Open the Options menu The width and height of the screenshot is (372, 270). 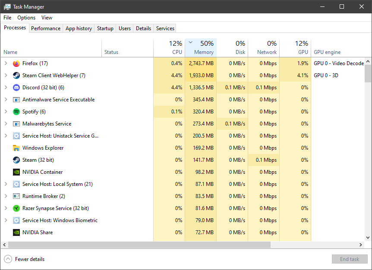(x=26, y=18)
